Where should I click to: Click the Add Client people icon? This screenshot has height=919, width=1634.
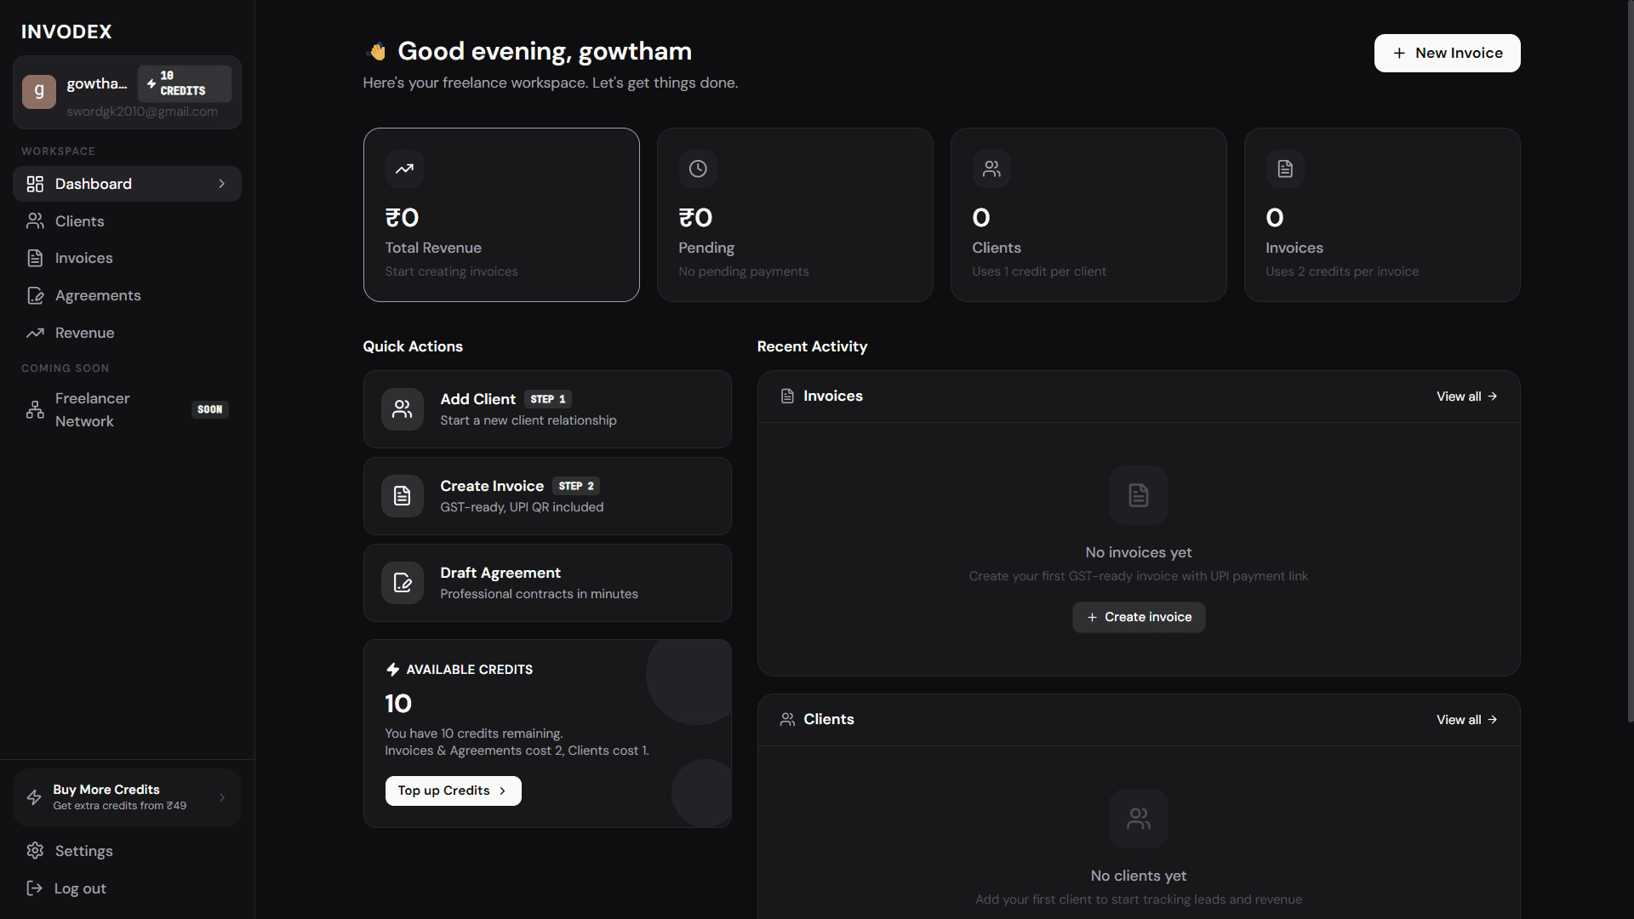403,409
